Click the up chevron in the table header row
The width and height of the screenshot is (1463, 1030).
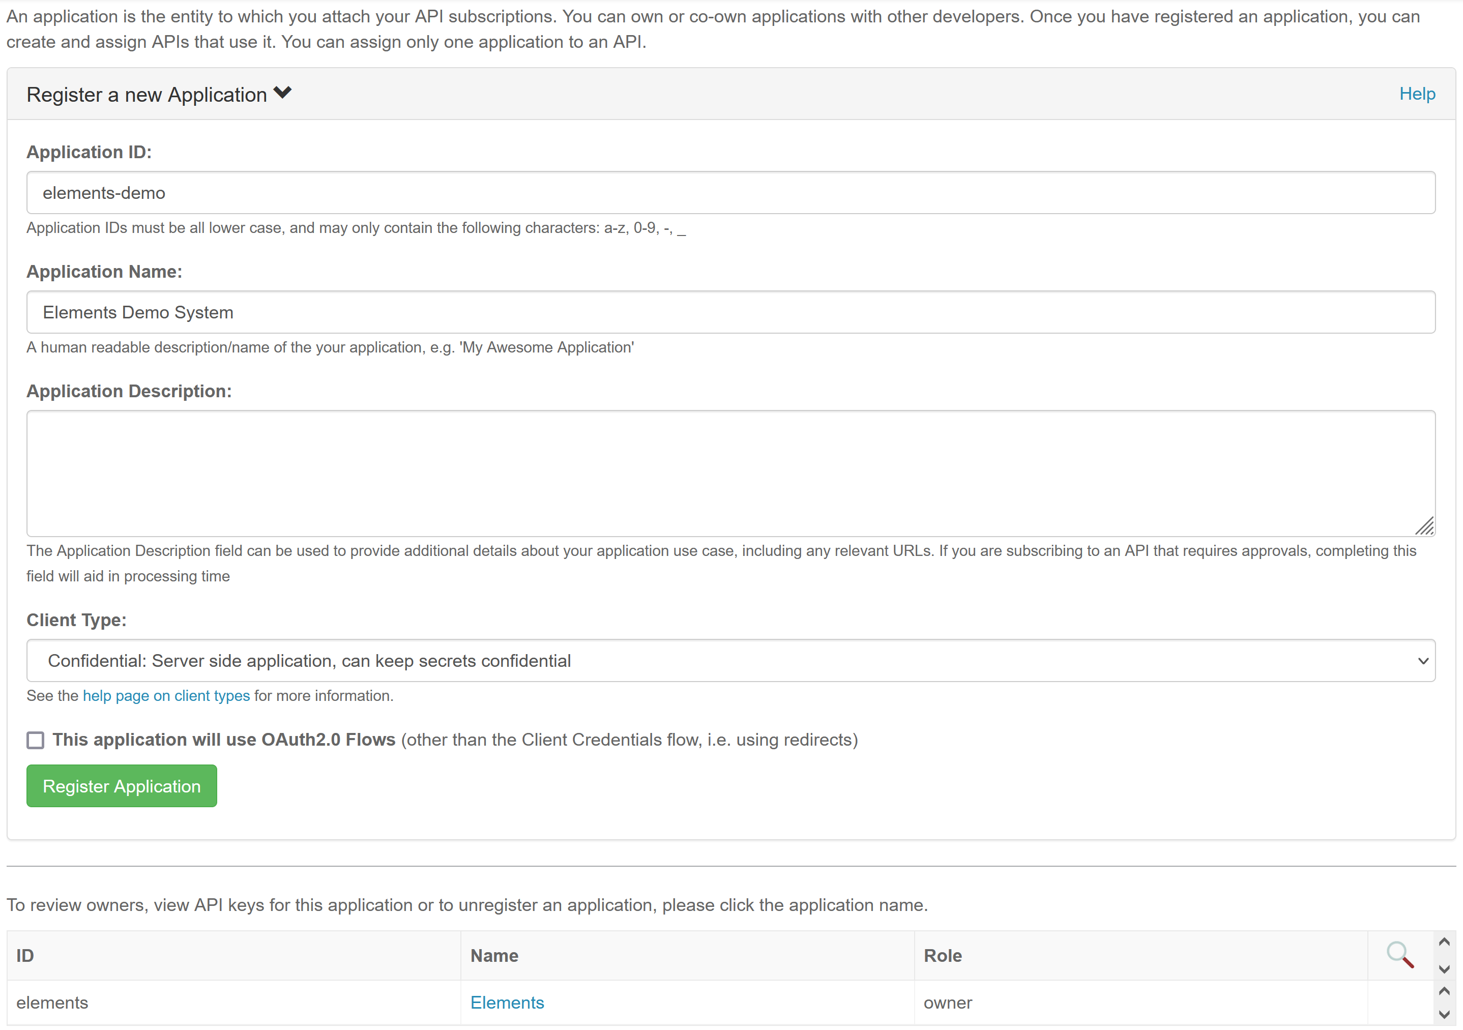[1445, 941]
